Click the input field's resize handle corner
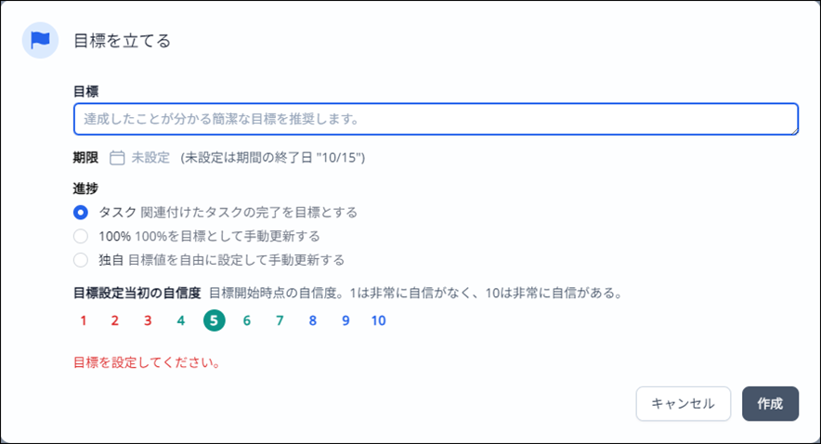821x444 pixels. [795, 131]
